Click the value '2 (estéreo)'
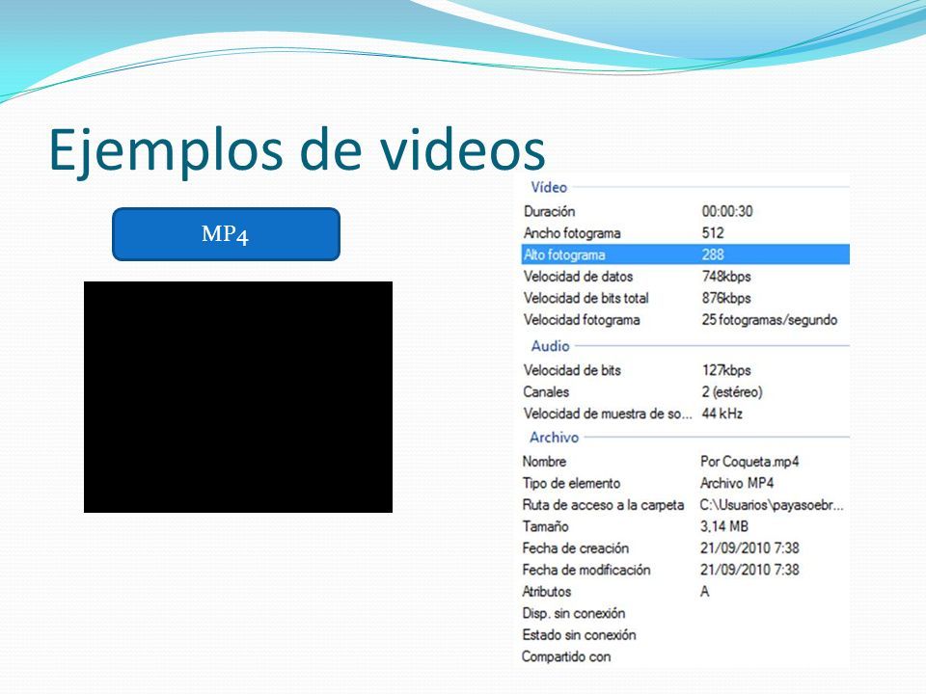This screenshot has width=926, height=694. pyautogui.click(x=732, y=392)
